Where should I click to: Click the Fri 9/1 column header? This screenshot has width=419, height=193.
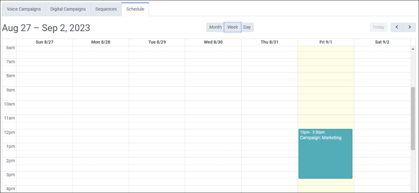click(326, 42)
